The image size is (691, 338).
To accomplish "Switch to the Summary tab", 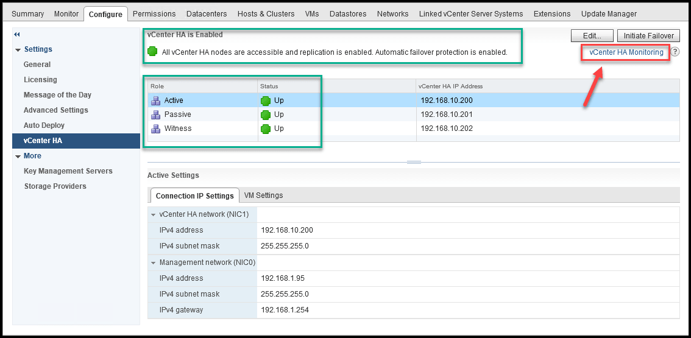I will point(28,13).
